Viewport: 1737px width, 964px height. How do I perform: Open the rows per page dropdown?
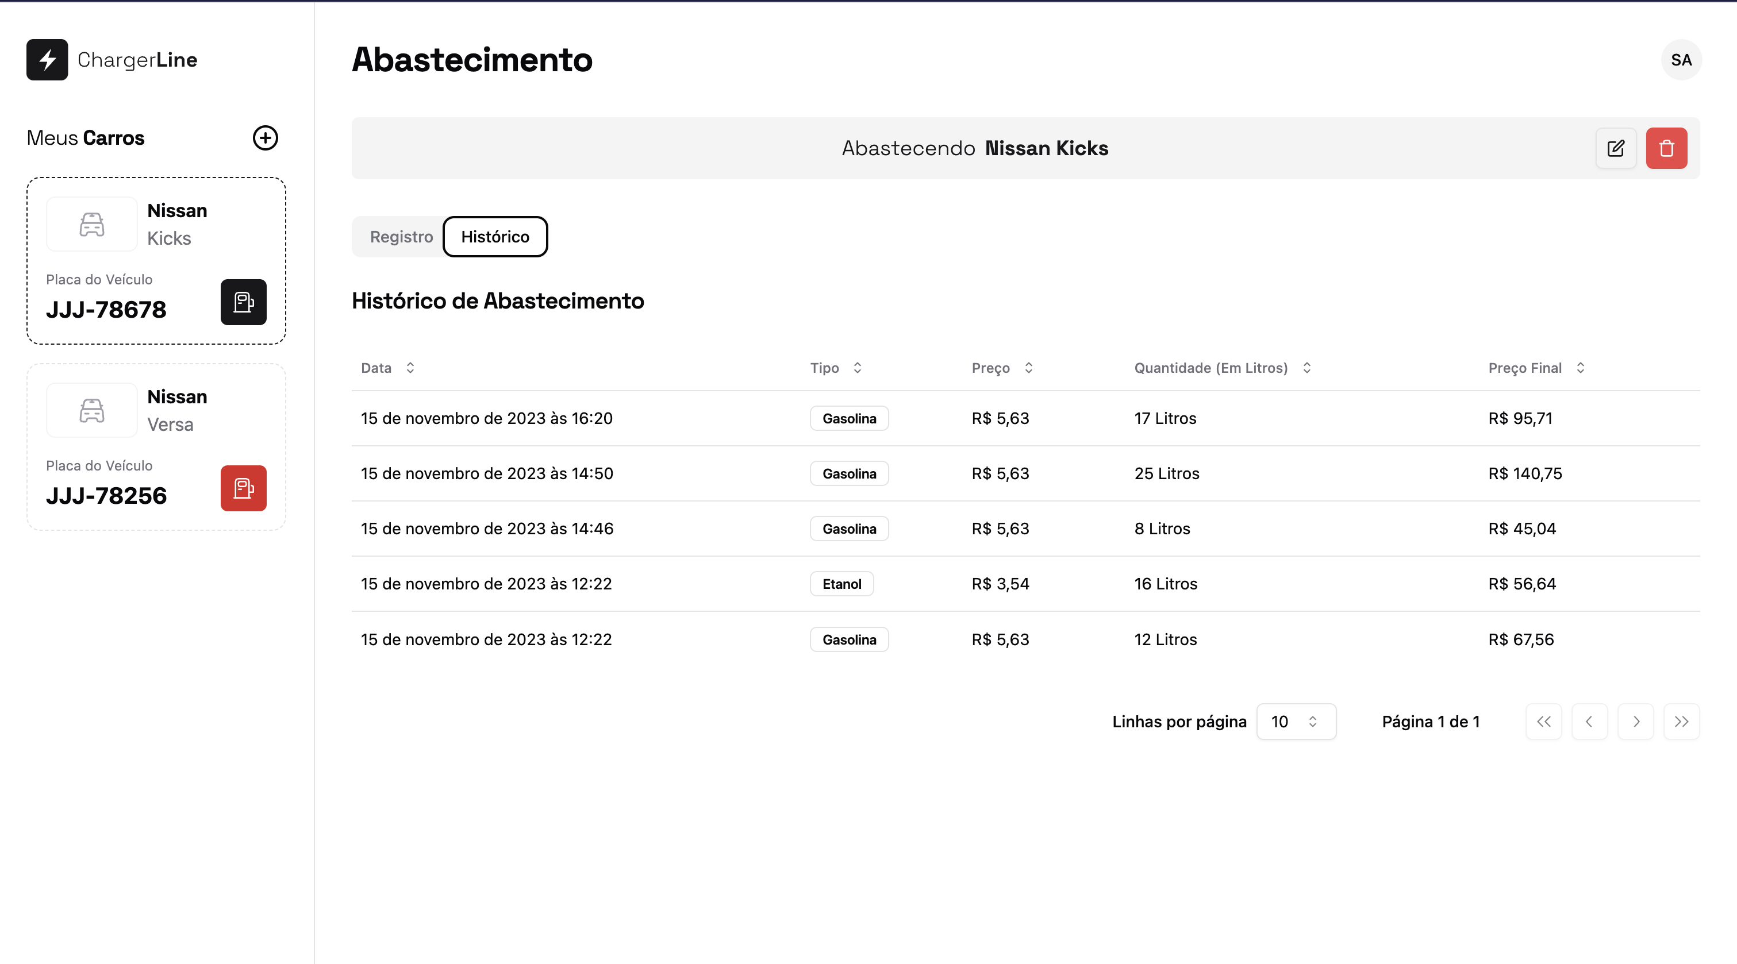(1296, 722)
